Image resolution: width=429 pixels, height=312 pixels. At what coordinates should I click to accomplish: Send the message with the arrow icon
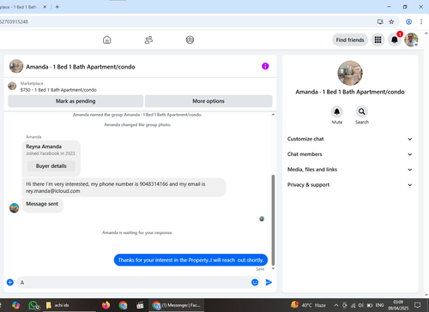(269, 282)
